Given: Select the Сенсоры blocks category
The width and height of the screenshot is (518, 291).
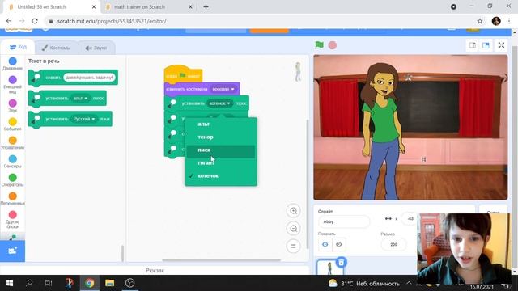Looking at the screenshot, I should (13, 162).
